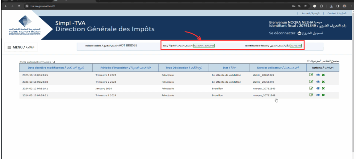Select the ICE number 001906418000055
Screen dimensions: 356x159
[204, 46]
